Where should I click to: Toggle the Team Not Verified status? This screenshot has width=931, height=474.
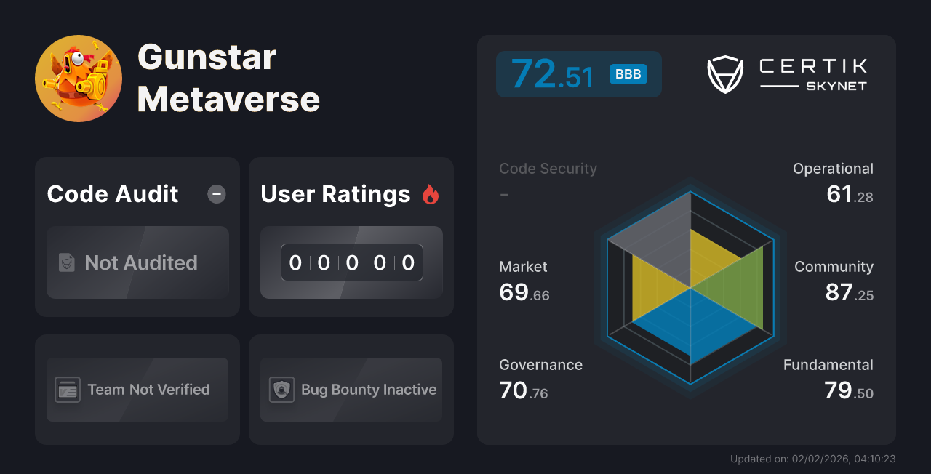coord(137,390)
